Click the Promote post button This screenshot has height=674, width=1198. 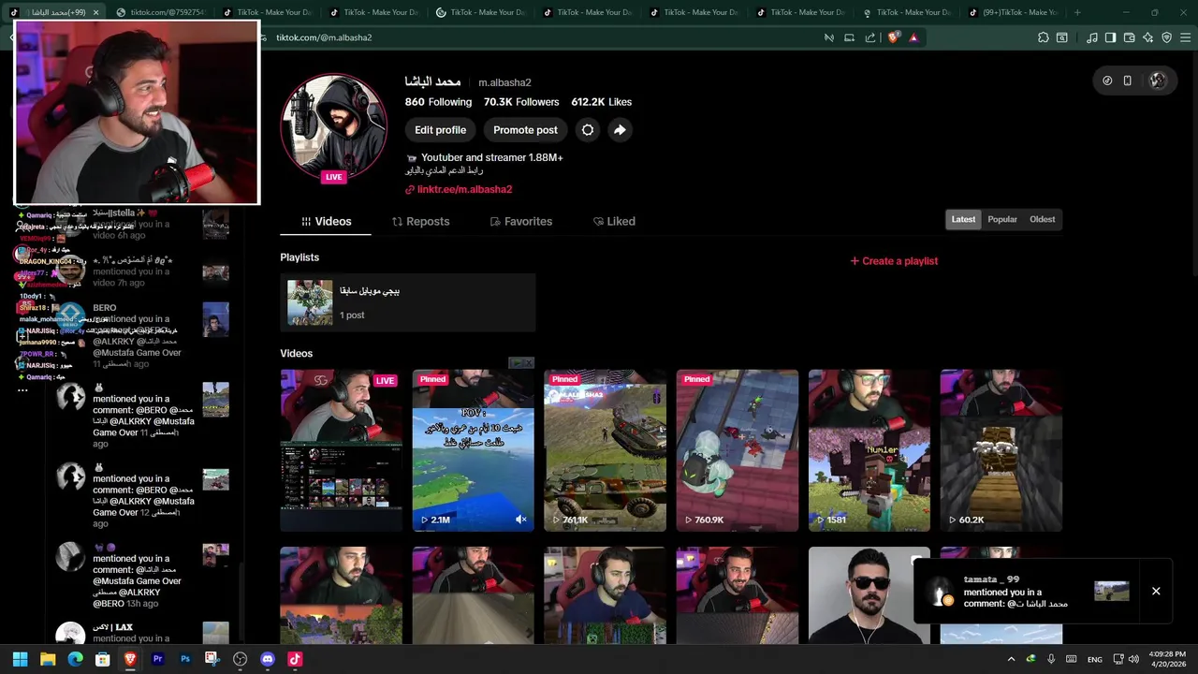point(525,130)
